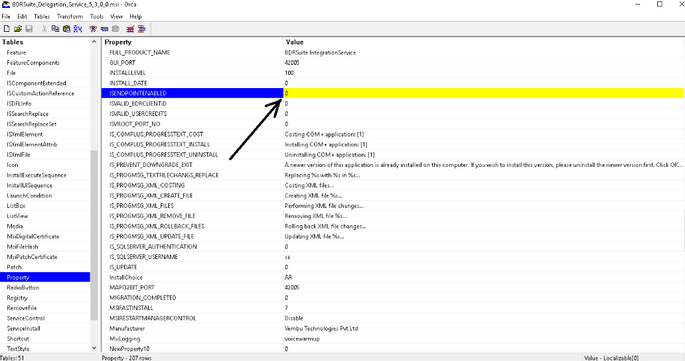
Task: Click 'Property - 207 rows' status text
Action: click(127, 358)
